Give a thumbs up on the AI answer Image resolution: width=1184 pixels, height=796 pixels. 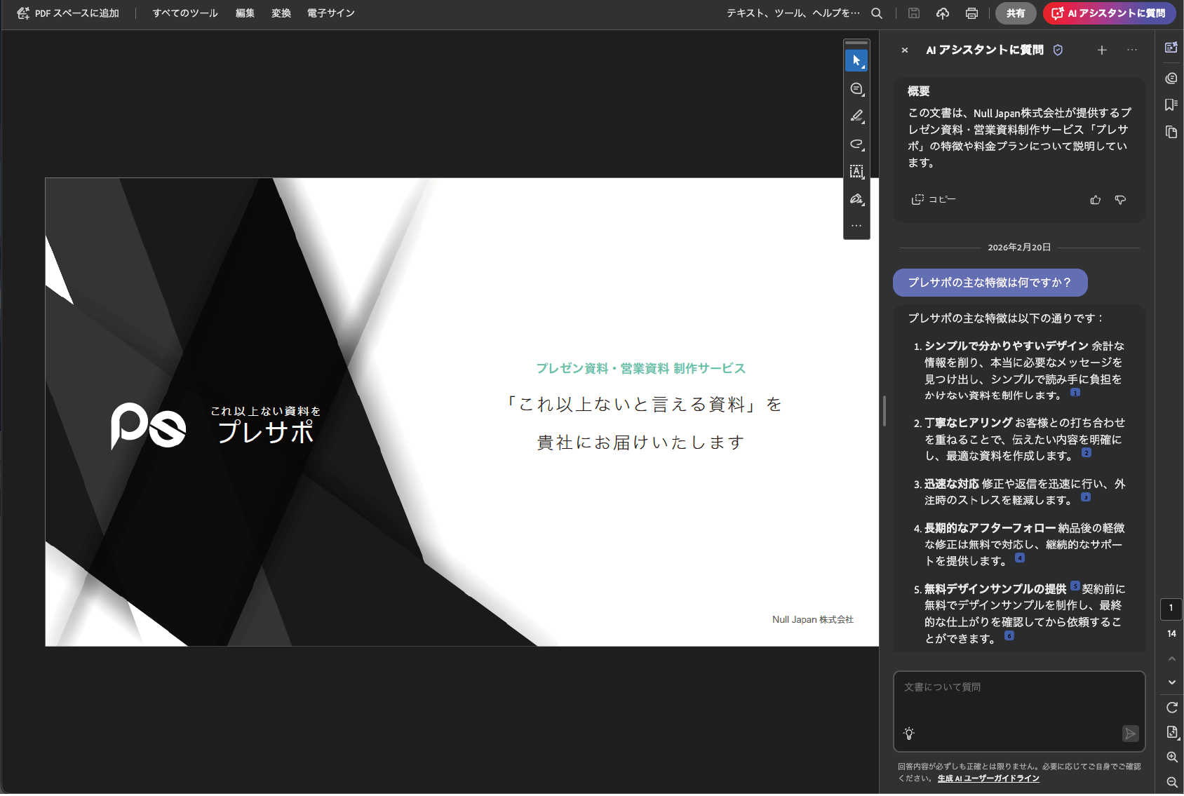1095,200
